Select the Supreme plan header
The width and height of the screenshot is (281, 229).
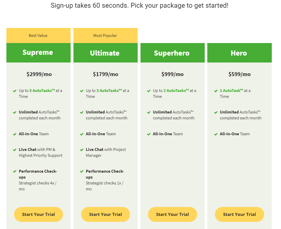tap(38, 53)
